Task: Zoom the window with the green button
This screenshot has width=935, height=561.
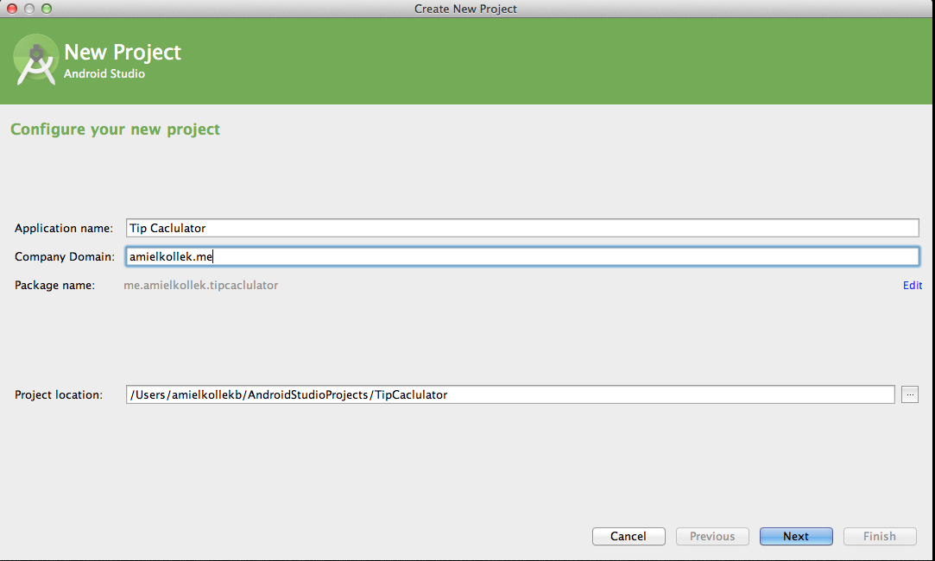Action: (47, 9)
